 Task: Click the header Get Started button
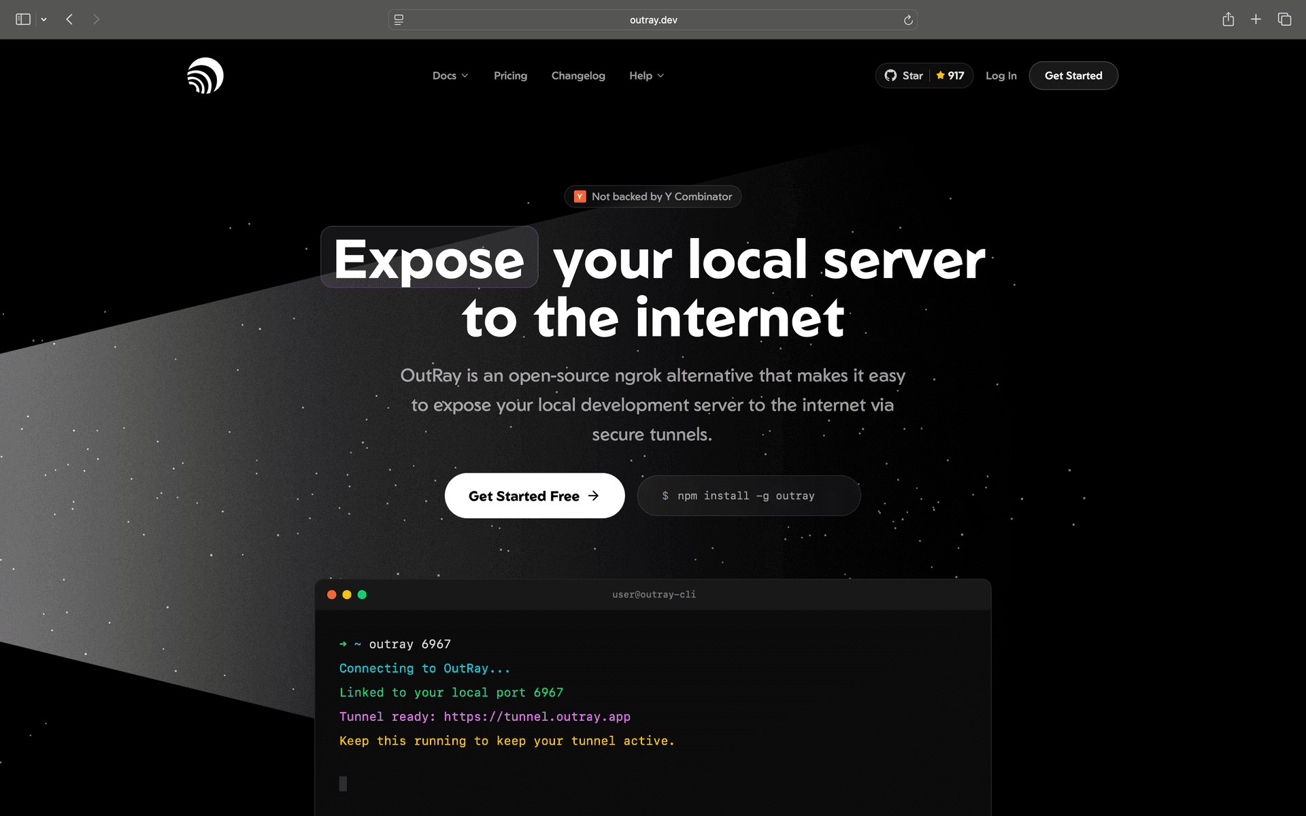pos(1073,75)
